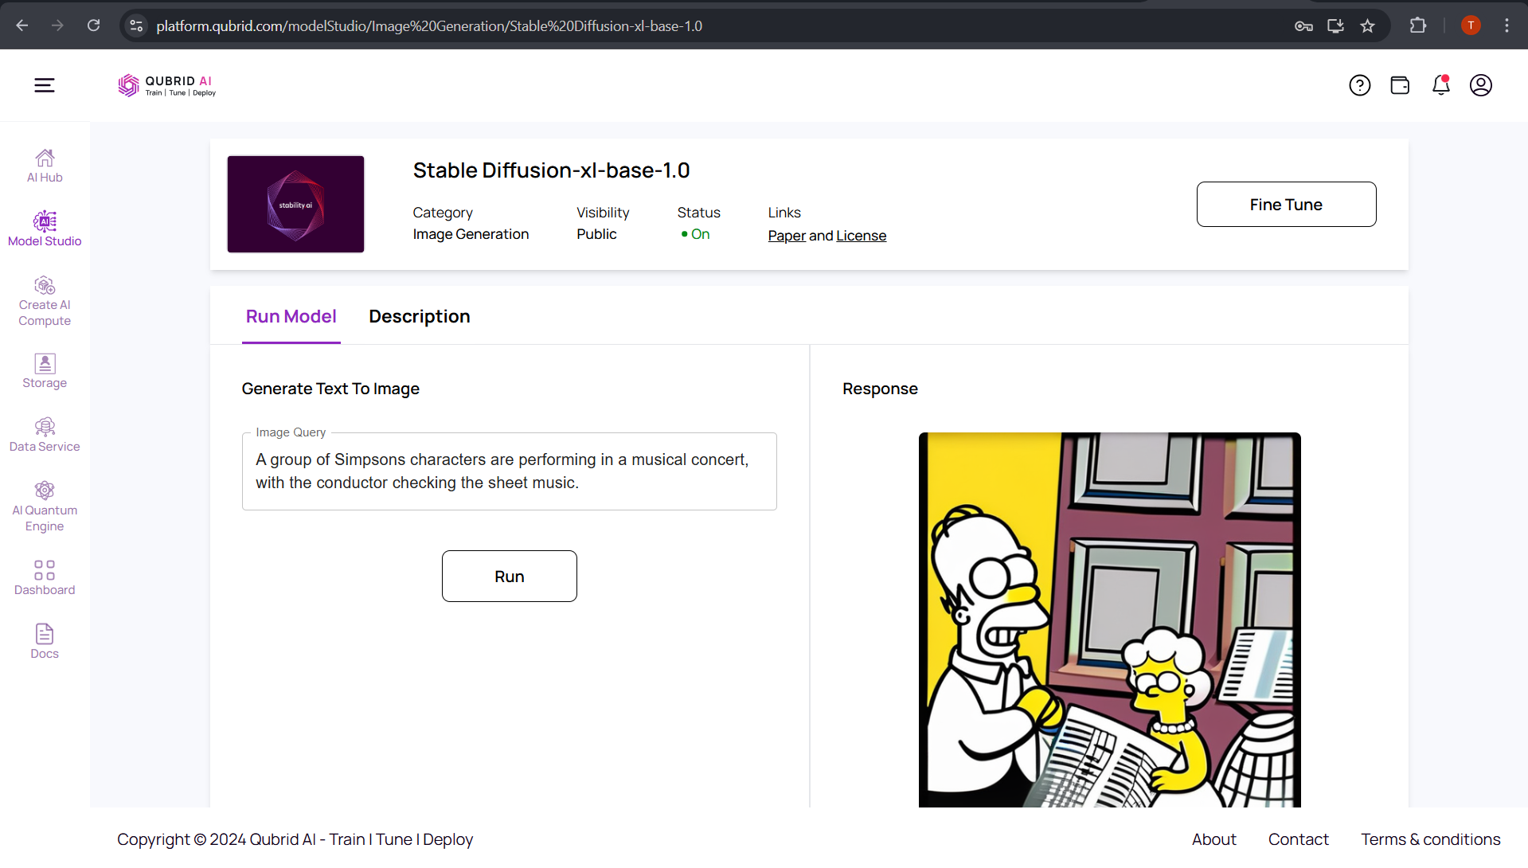The height and width of the screenshot is (868, 1528).
Task: Open the About footer link
Action: point(1213,839)
